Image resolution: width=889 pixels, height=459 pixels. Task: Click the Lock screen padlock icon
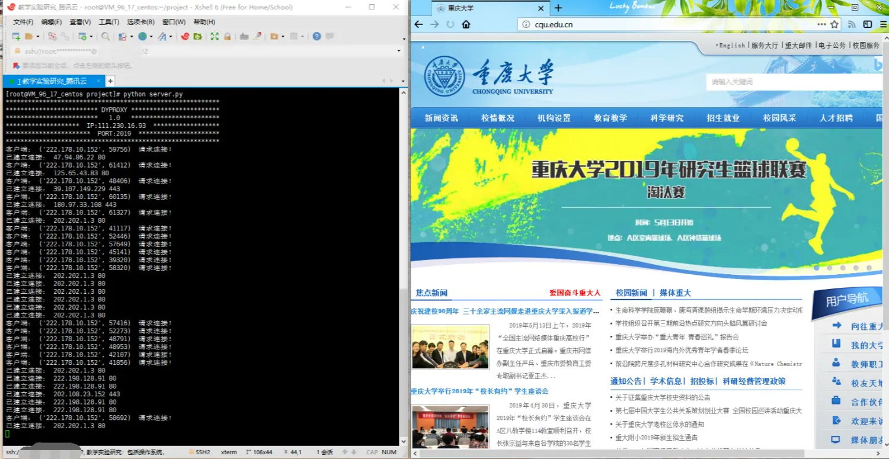(x=227, y=36)
